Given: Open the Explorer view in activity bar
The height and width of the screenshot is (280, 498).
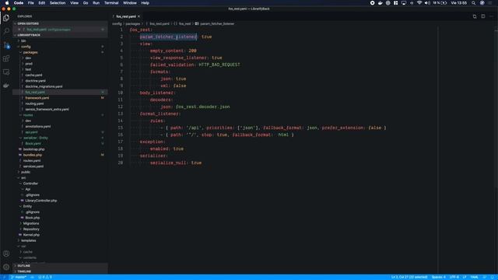Looking at the screenshot, I should click(6, 18).
